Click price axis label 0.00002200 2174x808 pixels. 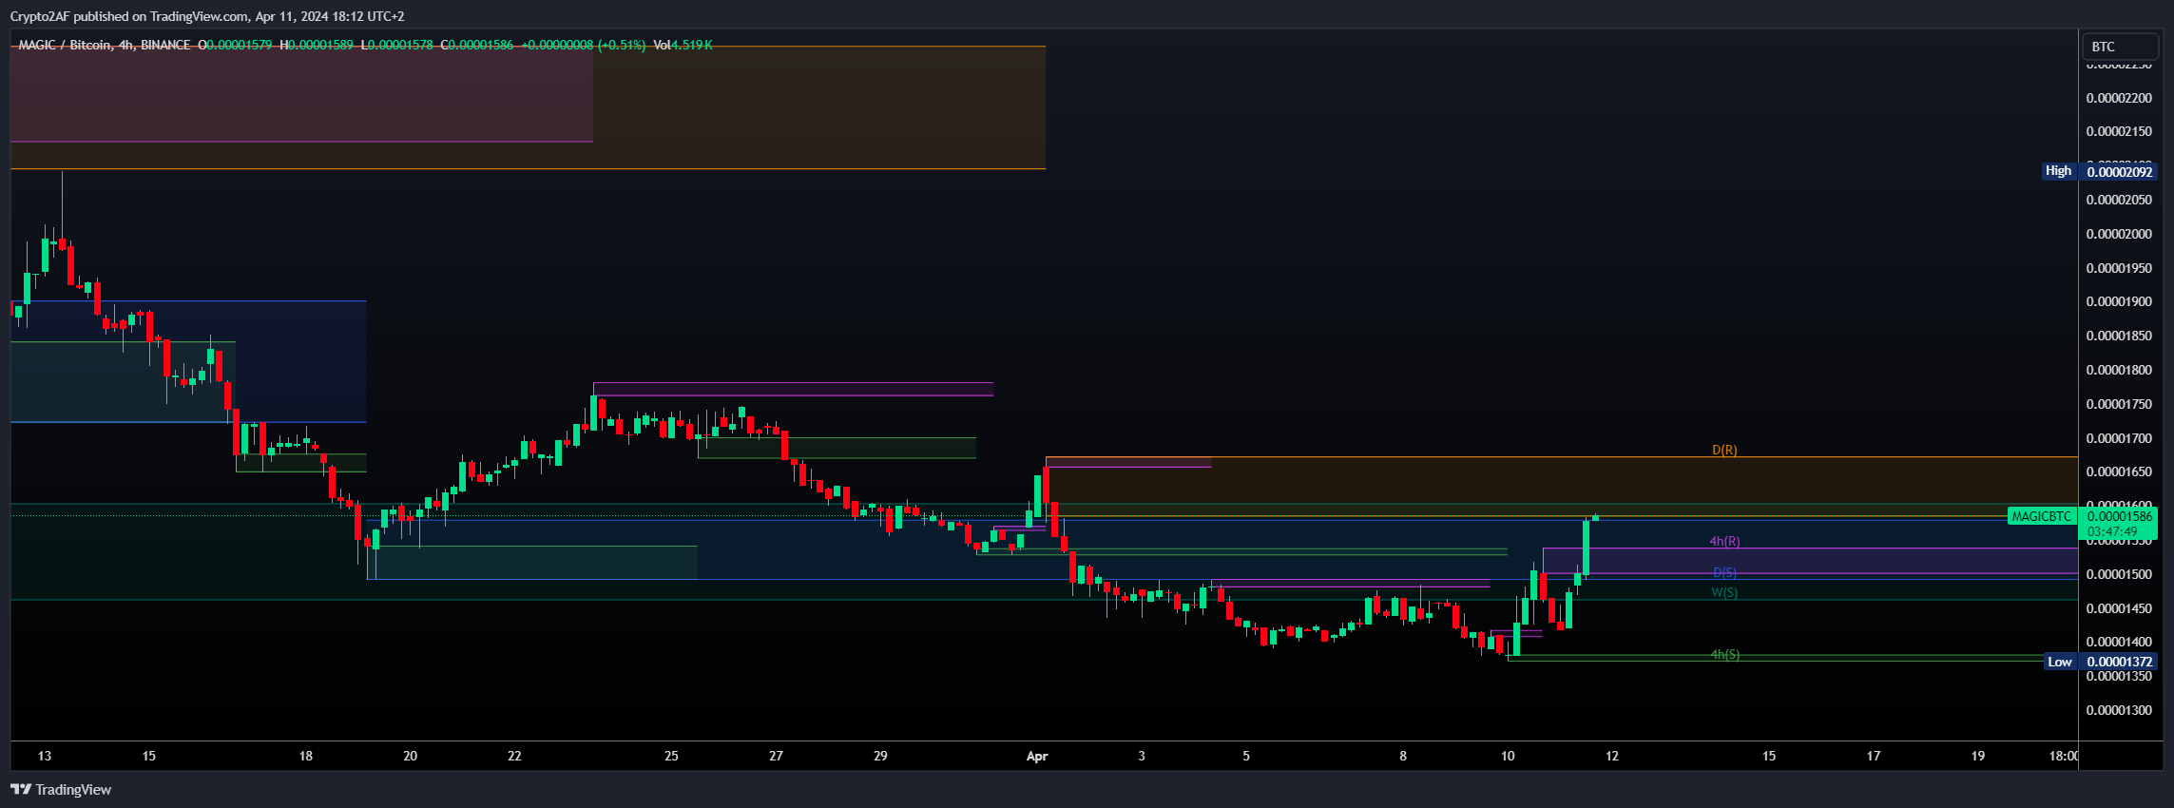click(2119, 98)
